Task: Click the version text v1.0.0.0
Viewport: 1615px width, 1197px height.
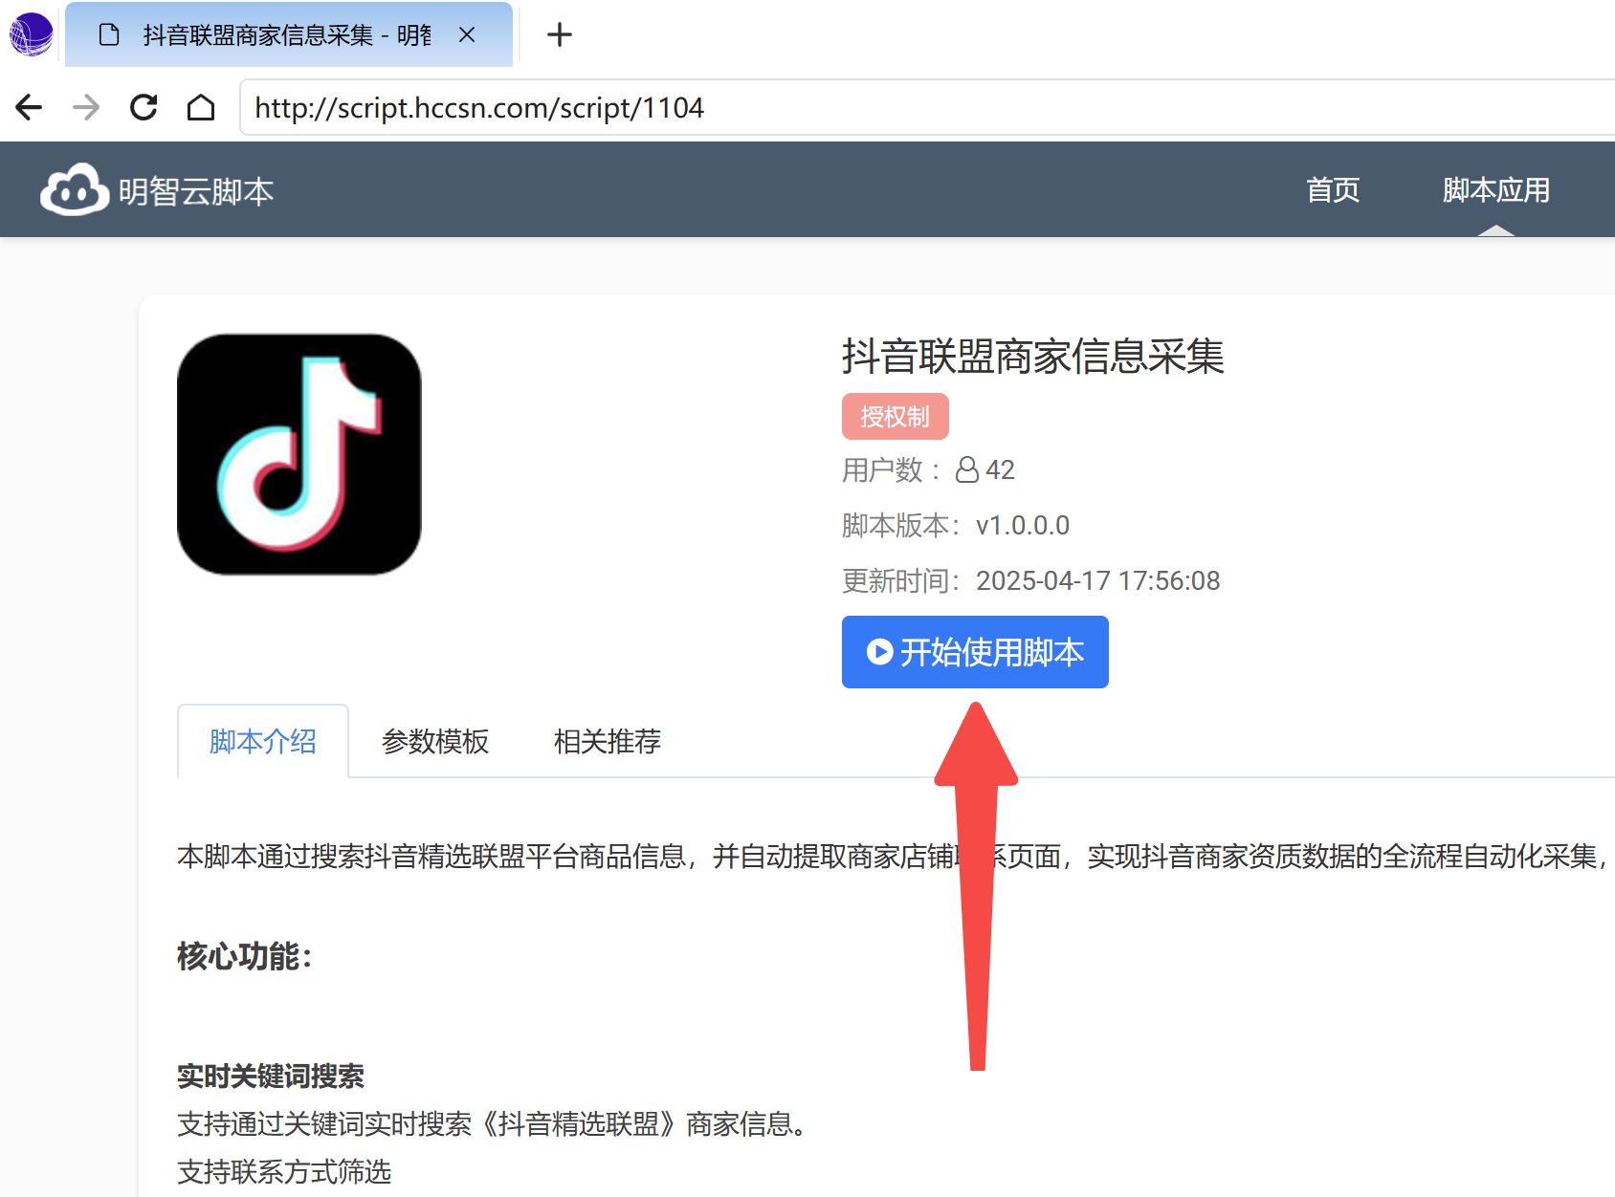Action: click(1023, 525)
